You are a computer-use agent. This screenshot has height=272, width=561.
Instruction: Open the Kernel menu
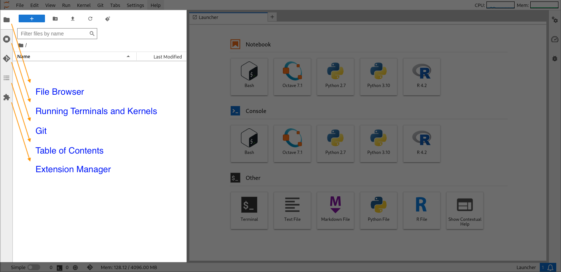(x=84, y=5)
